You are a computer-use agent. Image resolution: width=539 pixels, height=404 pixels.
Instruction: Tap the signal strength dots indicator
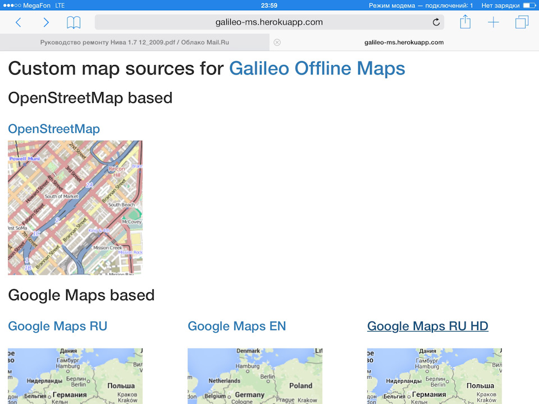tap(12, 5)
